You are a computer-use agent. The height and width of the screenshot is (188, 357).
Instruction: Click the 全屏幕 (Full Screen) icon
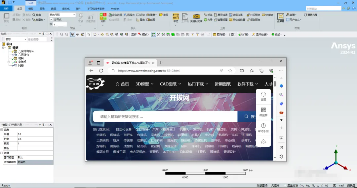pyautogui.click(x=281, y=18)
